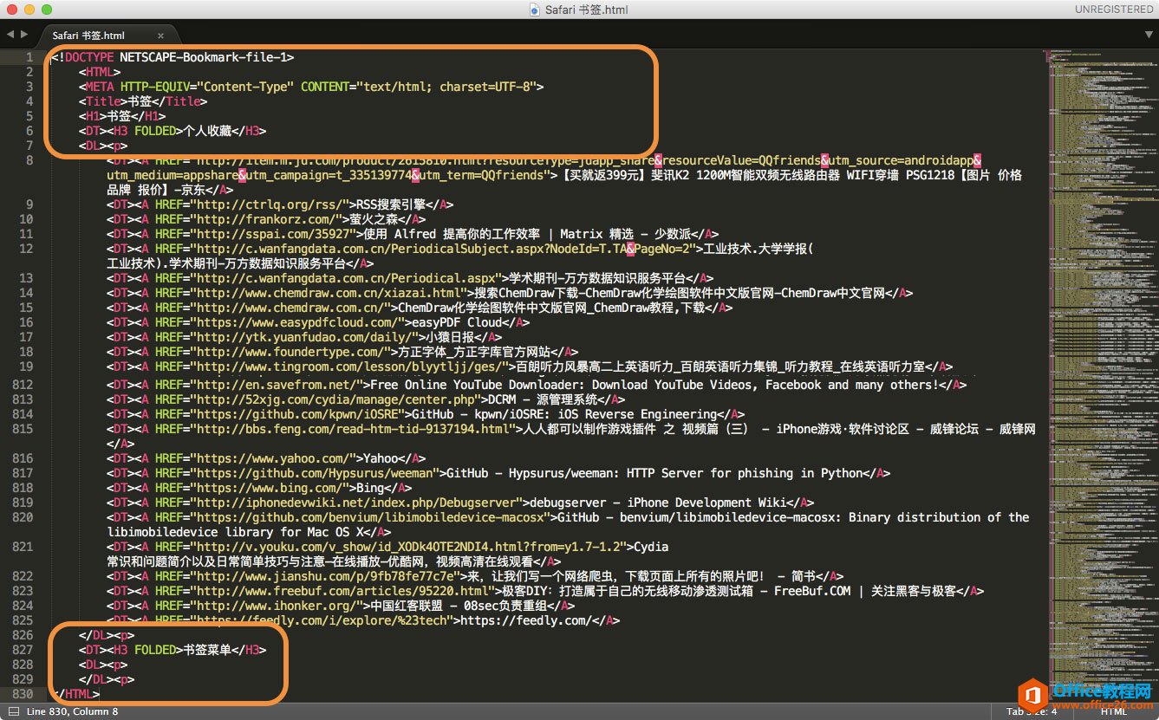Click the Line 830, Column 8 indicator
The height and width of the screenshot is (720, 1159).
click(x=73, y=711)
